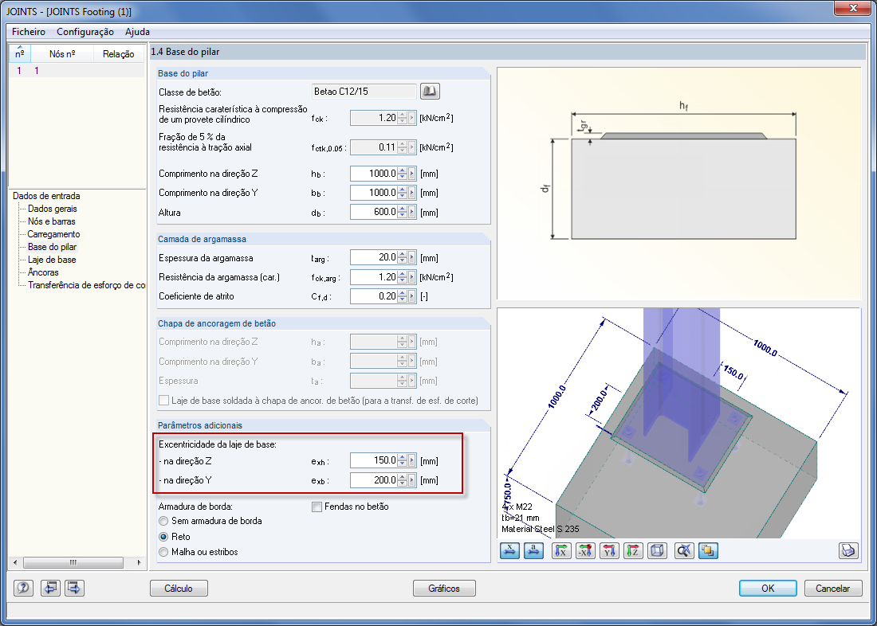Click the zoom-all magnifier icon
The width and height of the screenshot is (877, 626).
(685, 551)
